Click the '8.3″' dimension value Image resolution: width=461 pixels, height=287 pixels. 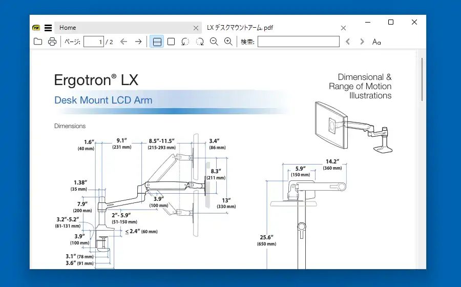(x=216, y=171)
